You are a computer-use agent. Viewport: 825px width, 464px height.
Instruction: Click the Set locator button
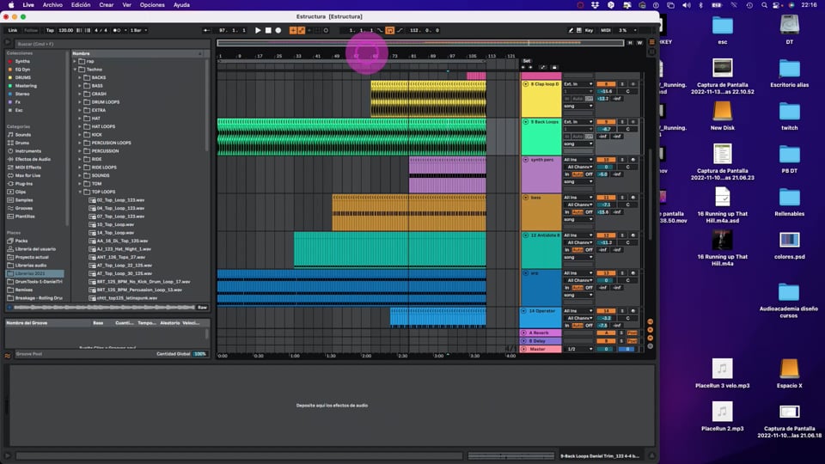[x=527, y=61]
